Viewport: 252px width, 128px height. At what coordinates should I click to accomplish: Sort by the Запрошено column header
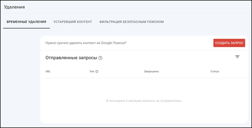pos(152,72)
